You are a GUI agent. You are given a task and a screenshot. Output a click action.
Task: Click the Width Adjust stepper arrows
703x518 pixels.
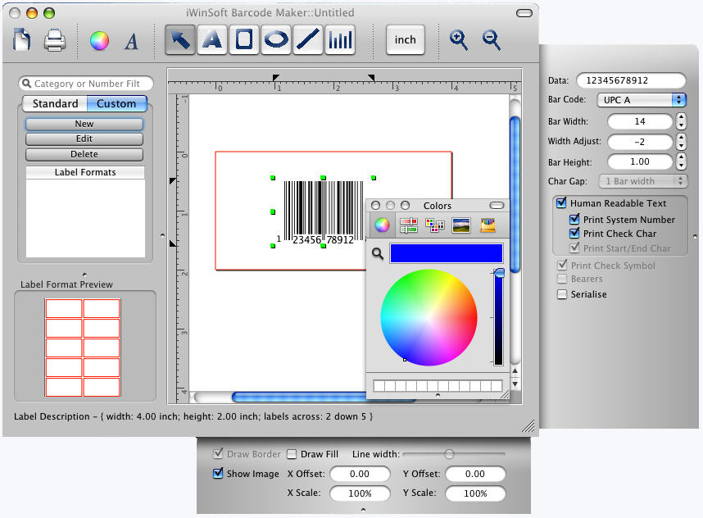click(x=681, y=142)
